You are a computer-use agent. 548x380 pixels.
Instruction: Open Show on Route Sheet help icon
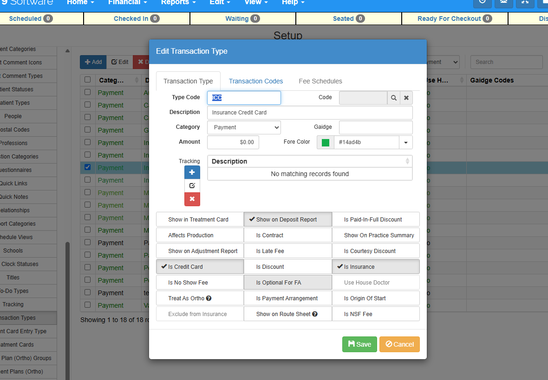[x=315, y=314]
